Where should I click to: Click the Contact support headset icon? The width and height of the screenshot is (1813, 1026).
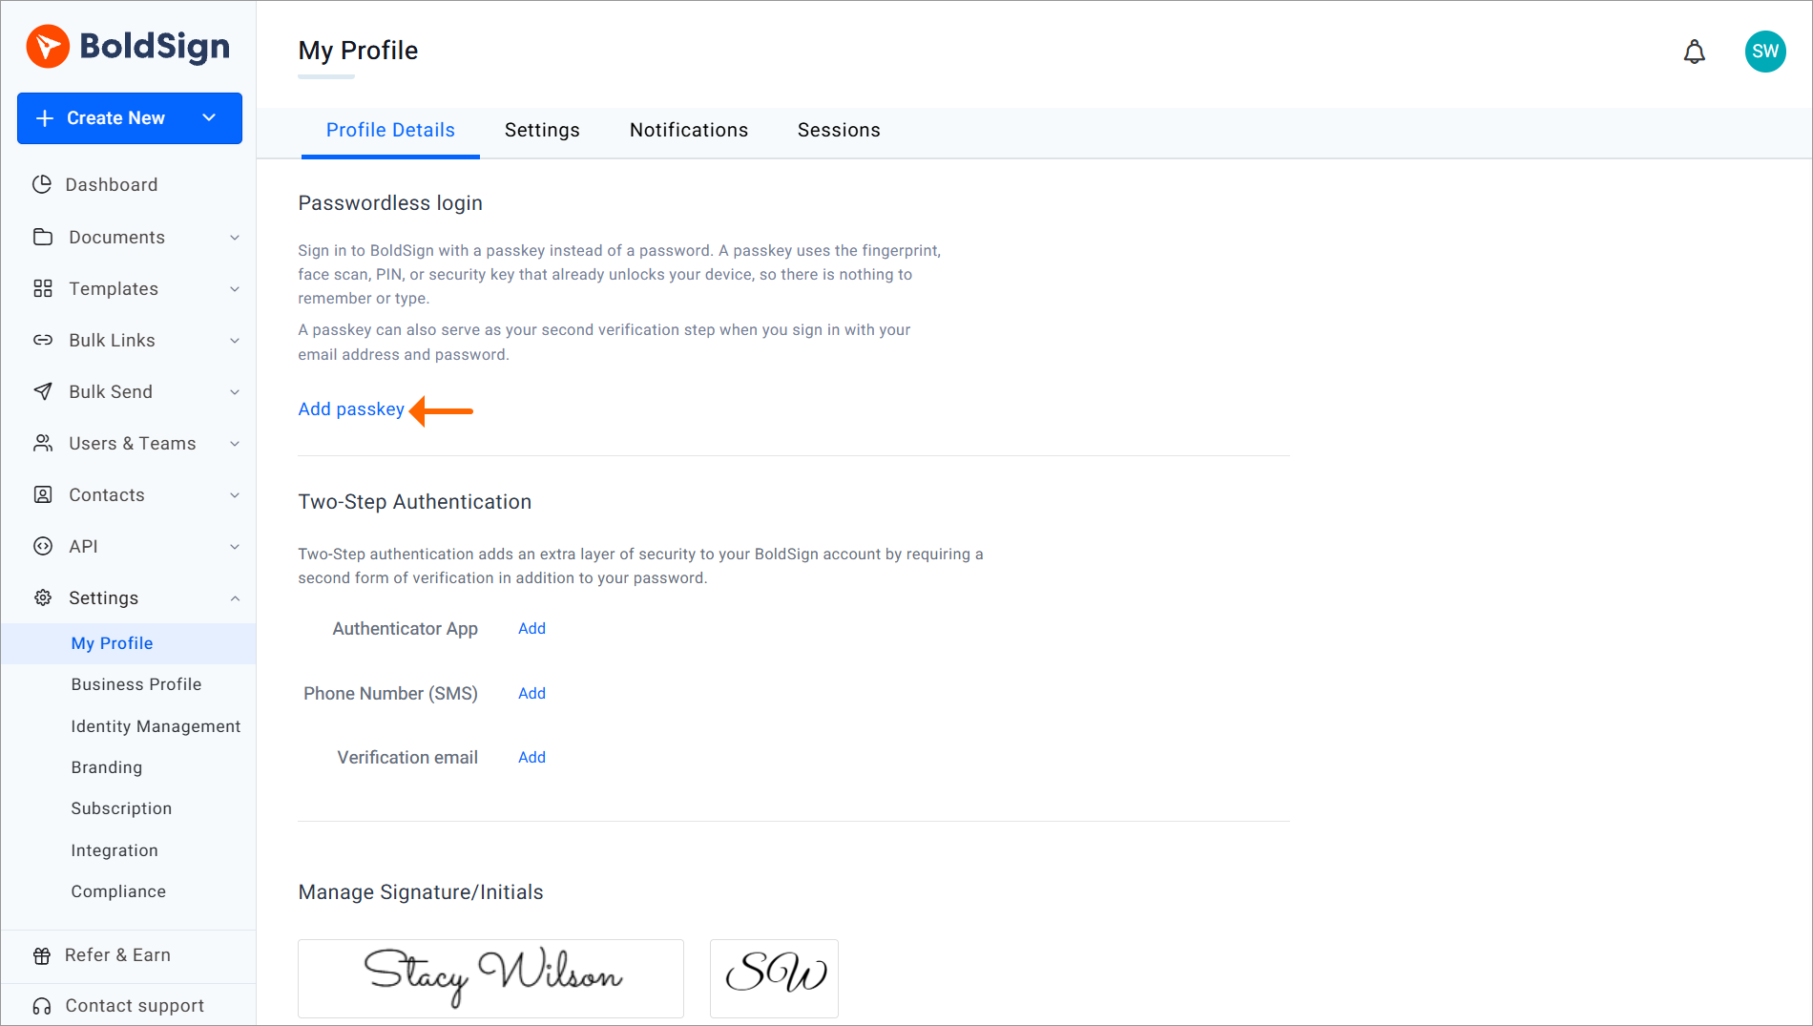(42, 1006)
